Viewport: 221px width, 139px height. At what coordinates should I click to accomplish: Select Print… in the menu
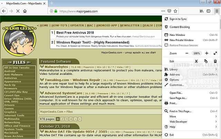pos(191,103)
